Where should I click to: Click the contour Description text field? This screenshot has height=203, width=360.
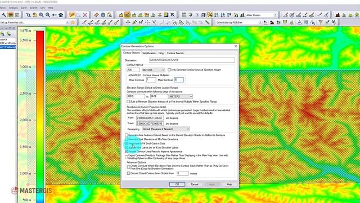pos(192,60)
